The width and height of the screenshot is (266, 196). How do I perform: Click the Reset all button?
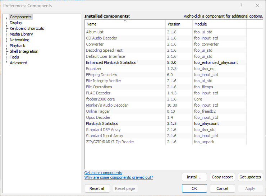pos(97,188)
